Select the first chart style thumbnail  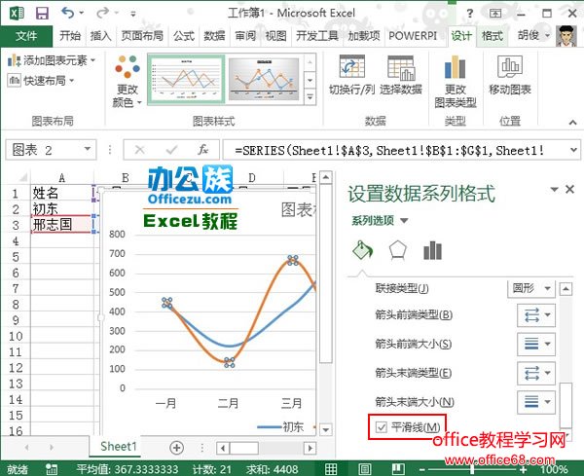[x=186, y=78]
